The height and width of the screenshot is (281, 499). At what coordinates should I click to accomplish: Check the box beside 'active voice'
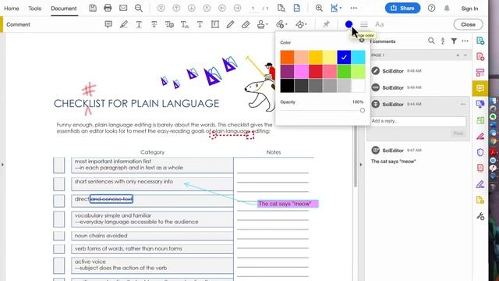[59, 266]
